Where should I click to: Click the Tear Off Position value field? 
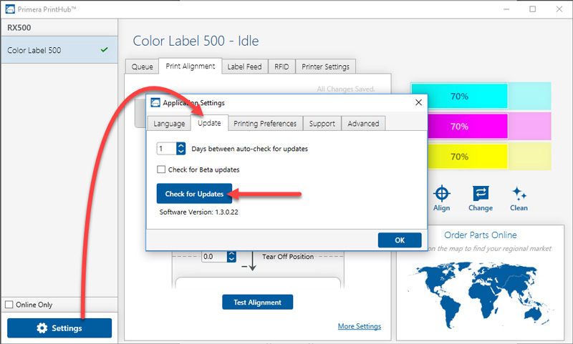pyautogui.click(x=214, y=257)
